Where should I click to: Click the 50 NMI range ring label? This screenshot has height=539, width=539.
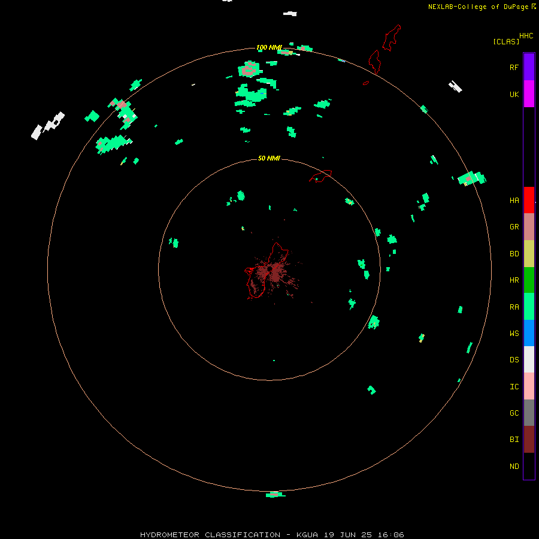pyautogui.click(x=269, y=158)
